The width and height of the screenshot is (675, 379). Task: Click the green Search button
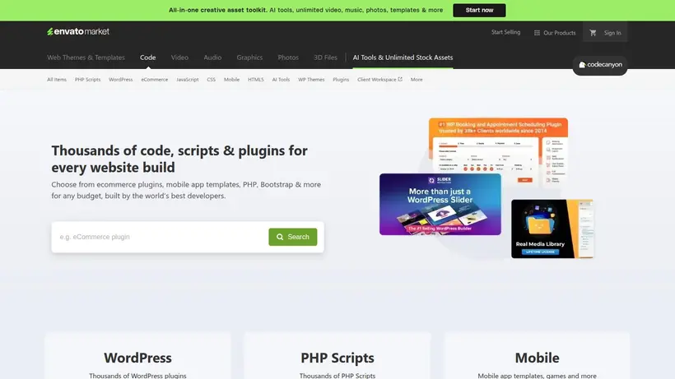coord(293,237)
